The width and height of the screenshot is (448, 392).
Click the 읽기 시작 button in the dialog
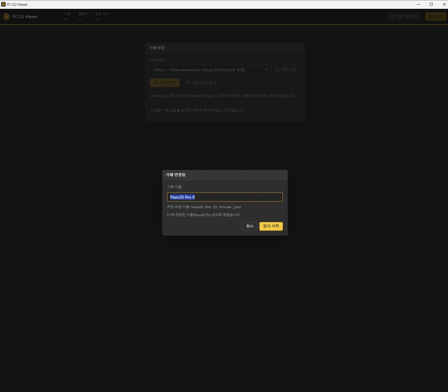point(271,226)
